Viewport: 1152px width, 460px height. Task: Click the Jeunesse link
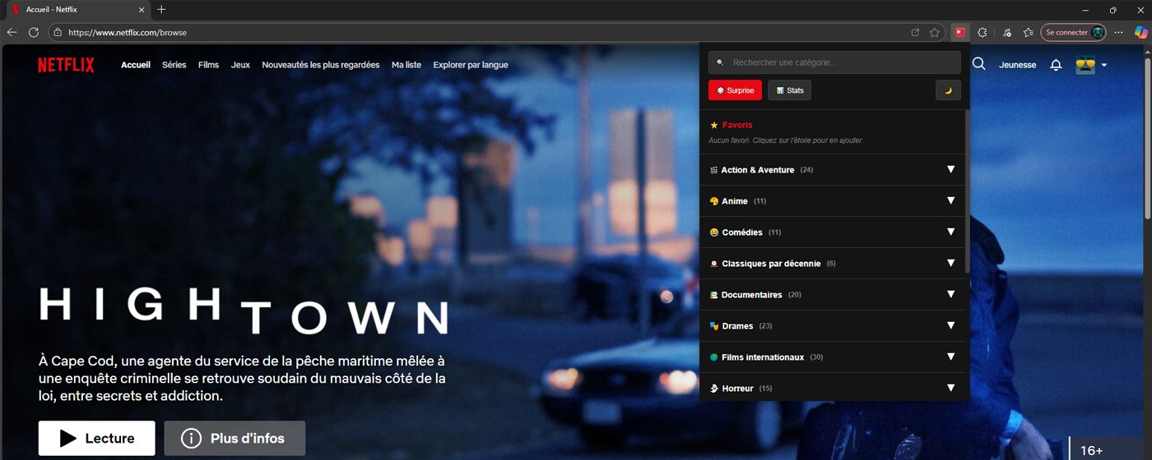point(1018,65)
